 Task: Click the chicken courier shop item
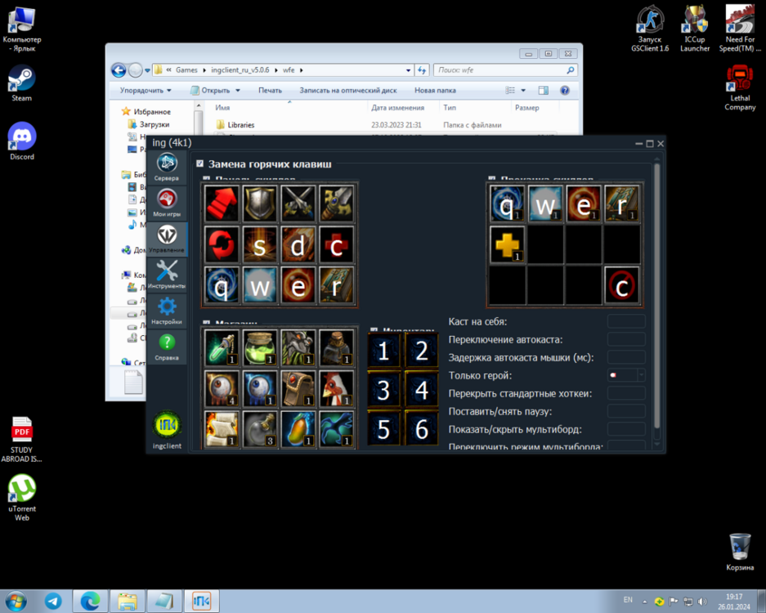[x=336, y=387]
